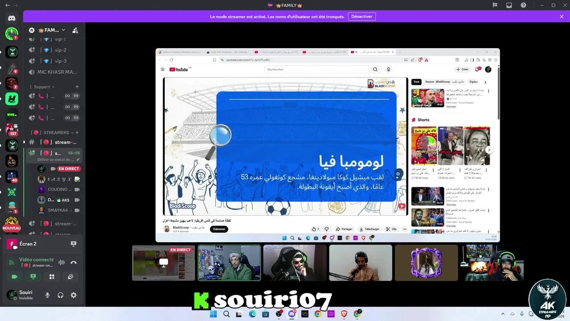Viewport: 570px width, 321px height.
Task: Toggle noise suppression waveform icon
Action: click(61, 263)
